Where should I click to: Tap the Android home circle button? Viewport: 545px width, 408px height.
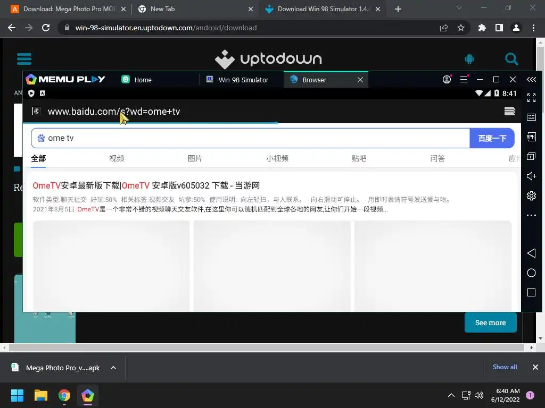(531, 273)
